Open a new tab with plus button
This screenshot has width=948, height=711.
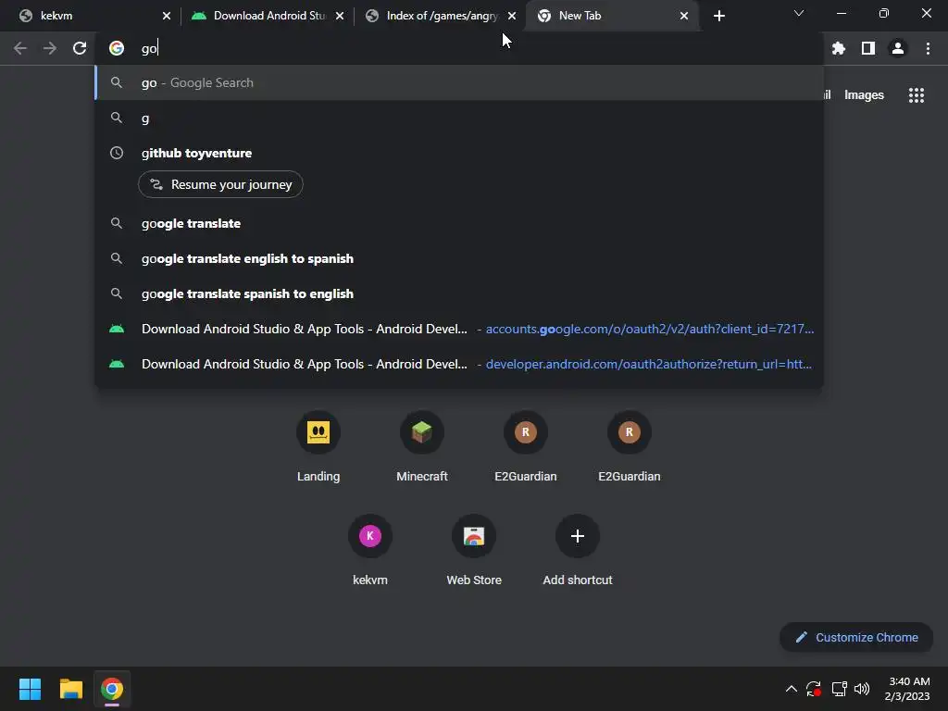point(718,16)
